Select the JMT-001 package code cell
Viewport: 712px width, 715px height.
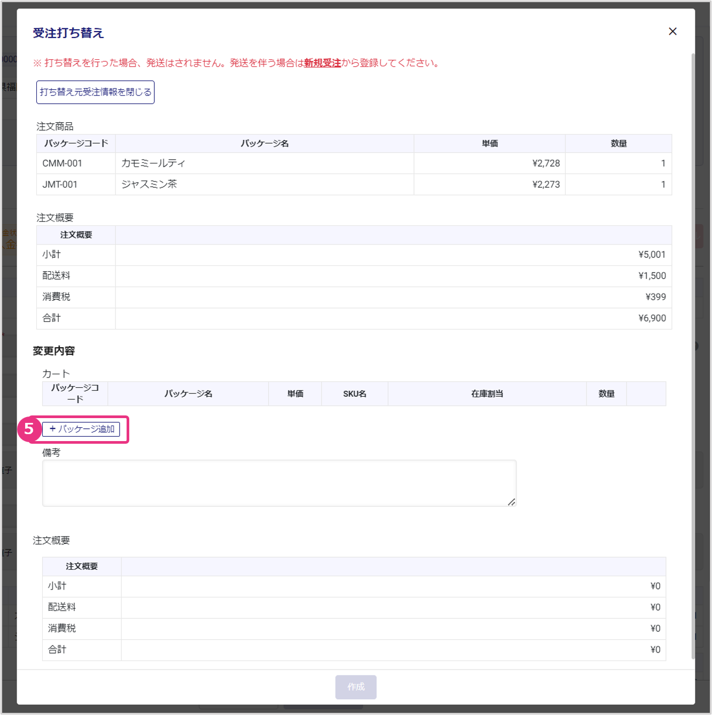click(60, 185)
